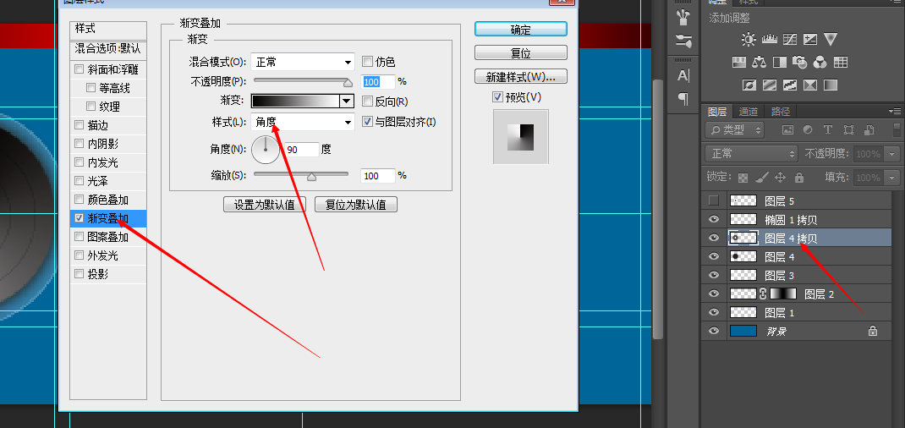Open layer filter 类型 dropdown

tap(734, 129)
